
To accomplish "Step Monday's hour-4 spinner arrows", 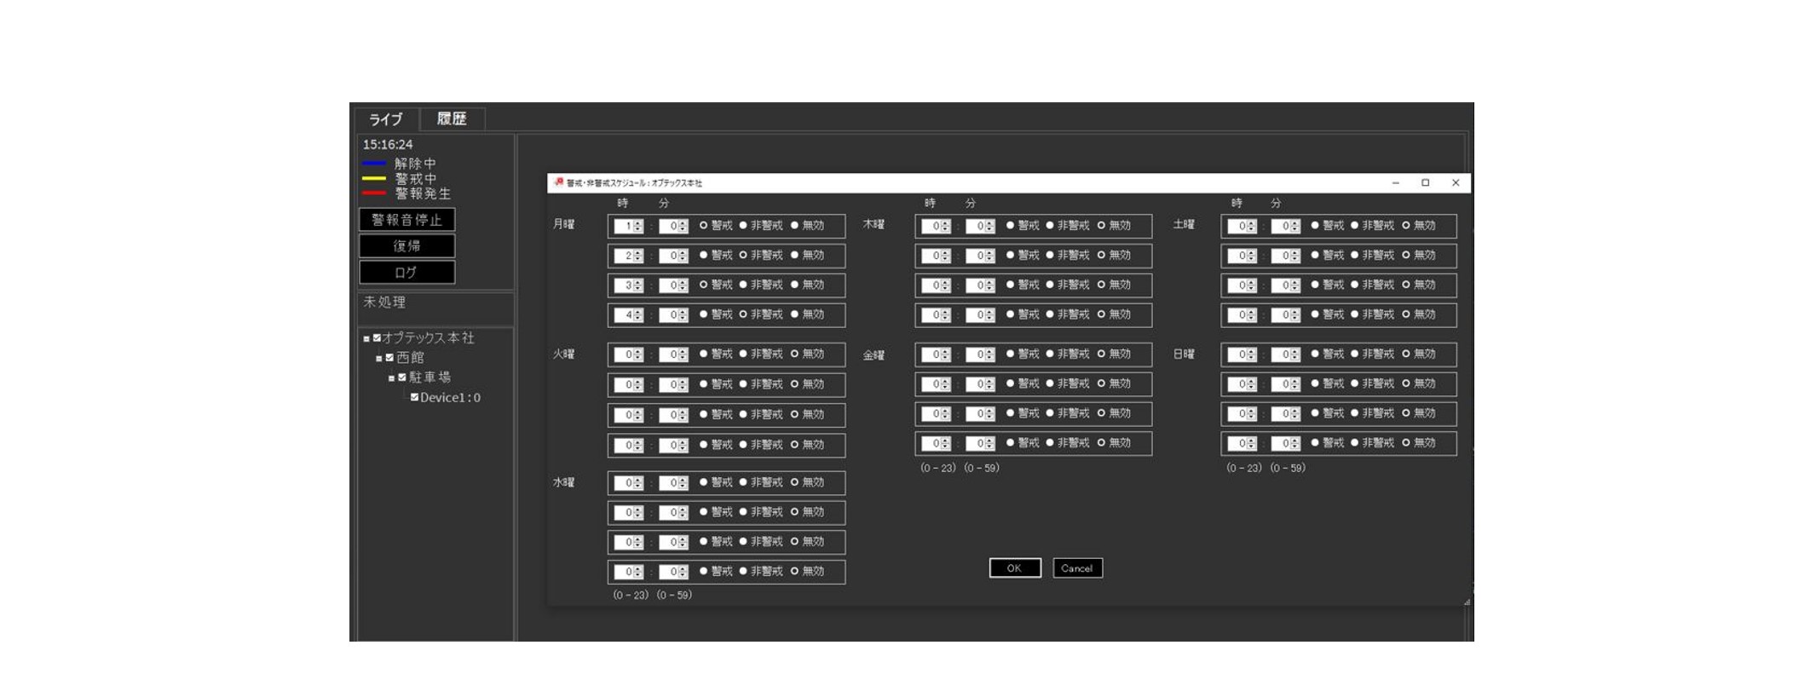I will [x=638, y=315].
